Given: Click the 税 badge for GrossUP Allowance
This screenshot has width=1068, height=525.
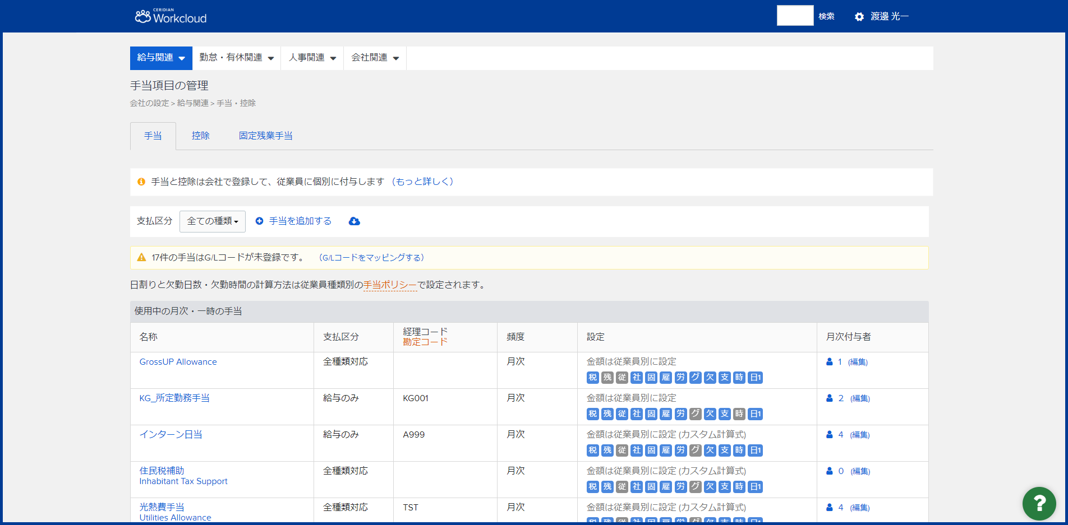Looking at the screenshot, I should tap(592, 378).
